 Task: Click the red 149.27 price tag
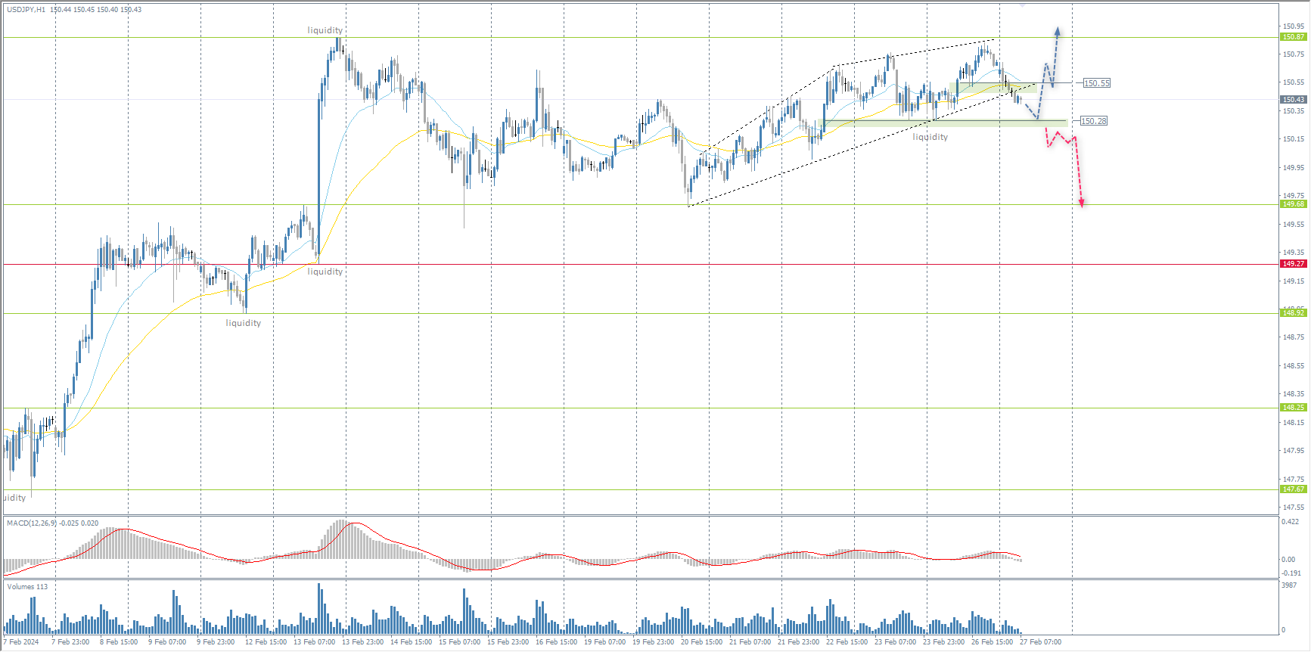1293,264
